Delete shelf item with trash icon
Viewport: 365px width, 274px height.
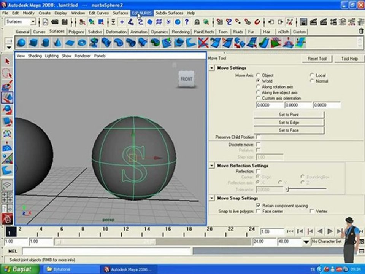361,32
